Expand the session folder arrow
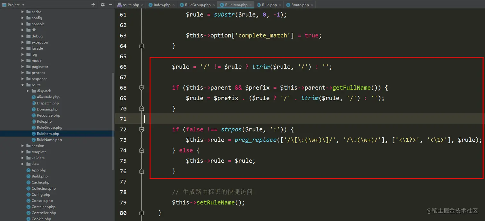The height and width of the screenshot is (221, 485). (22, 146)
